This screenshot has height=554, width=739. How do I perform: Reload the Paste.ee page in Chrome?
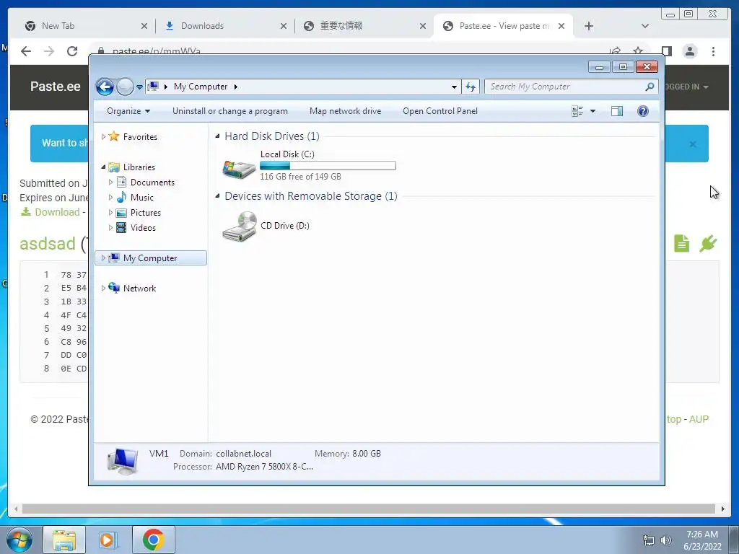(x=72, y=51)
